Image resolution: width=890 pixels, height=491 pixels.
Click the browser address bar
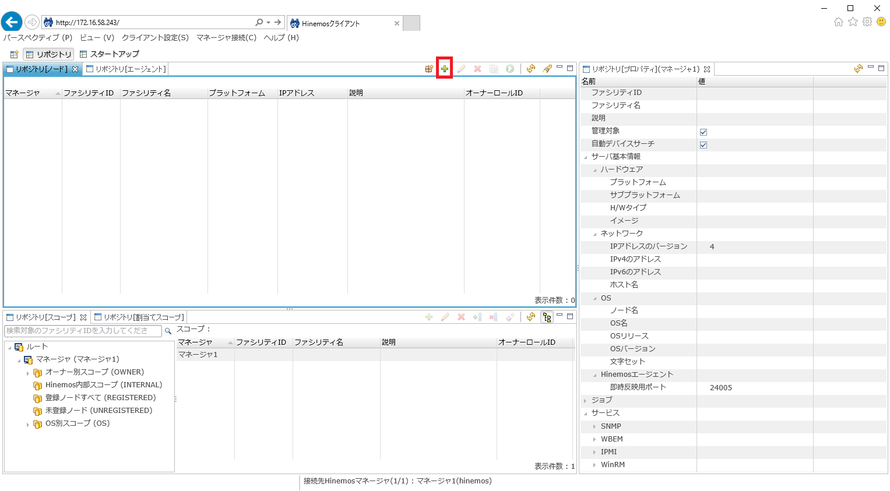154,22
